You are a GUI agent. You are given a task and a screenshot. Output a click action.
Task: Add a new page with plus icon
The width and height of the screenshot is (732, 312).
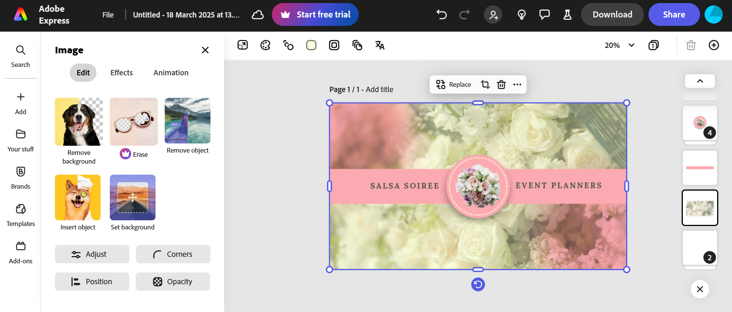[x=714, y=45]
